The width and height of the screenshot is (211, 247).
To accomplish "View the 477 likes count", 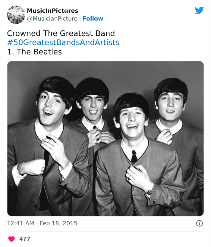I will 25,239.
